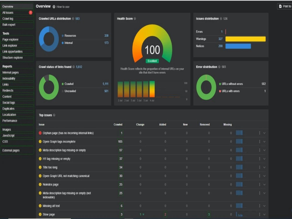Click the info icon beside Issues distribution

coord(221,19)
